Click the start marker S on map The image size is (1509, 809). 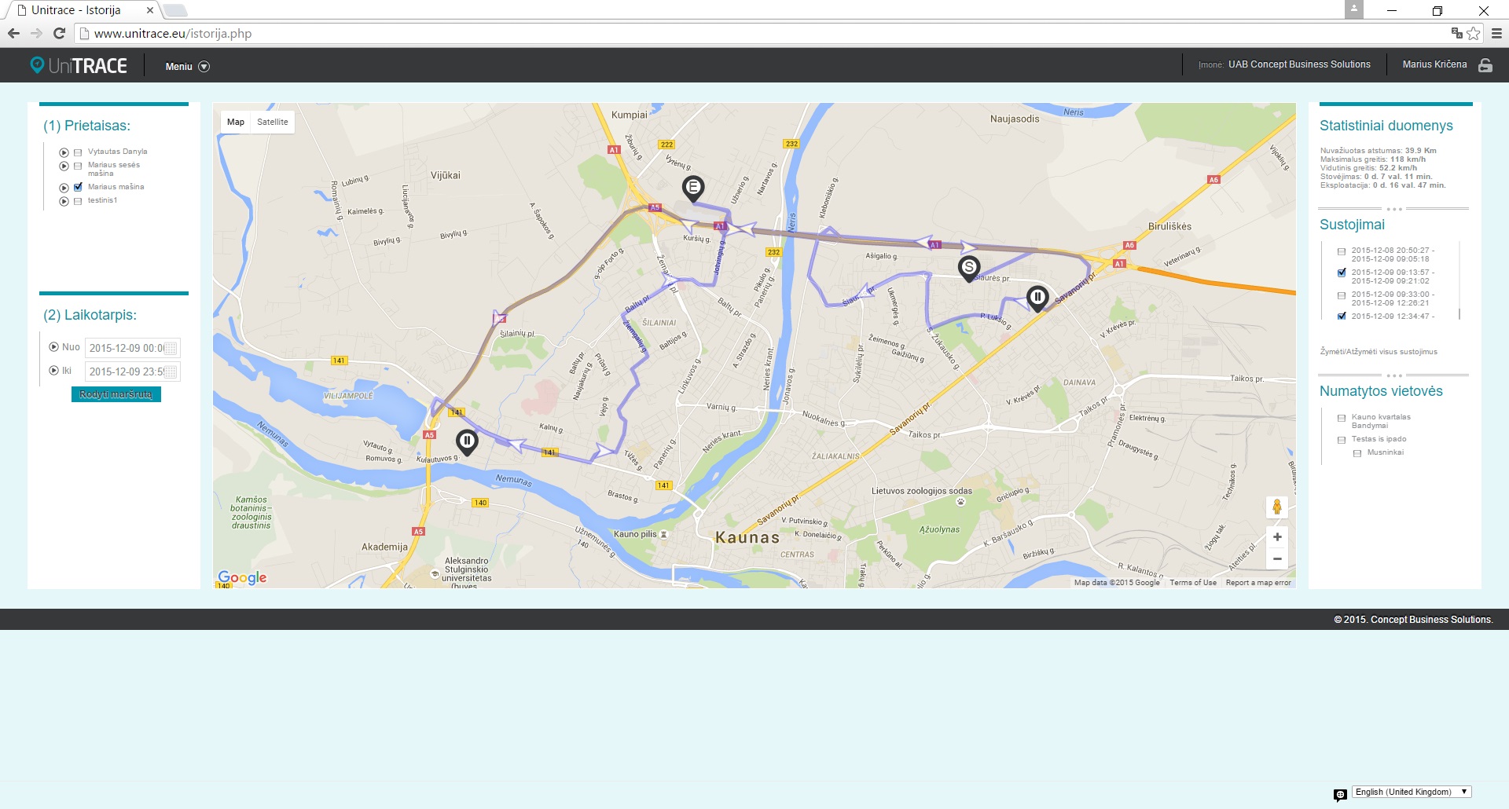tap(969, 269)
